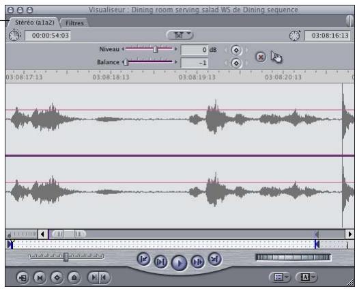
Task: Click the Mark Clip button
Action: click(40, 277)
